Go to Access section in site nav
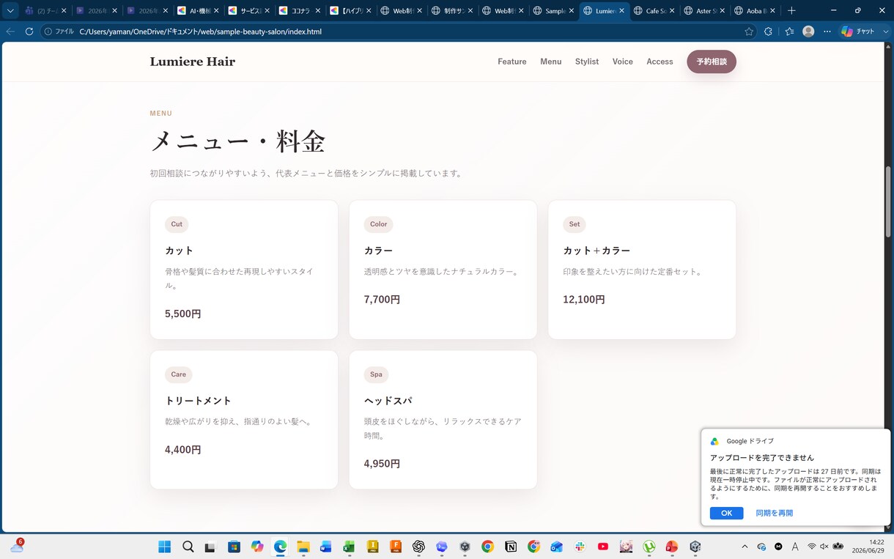 660,62
